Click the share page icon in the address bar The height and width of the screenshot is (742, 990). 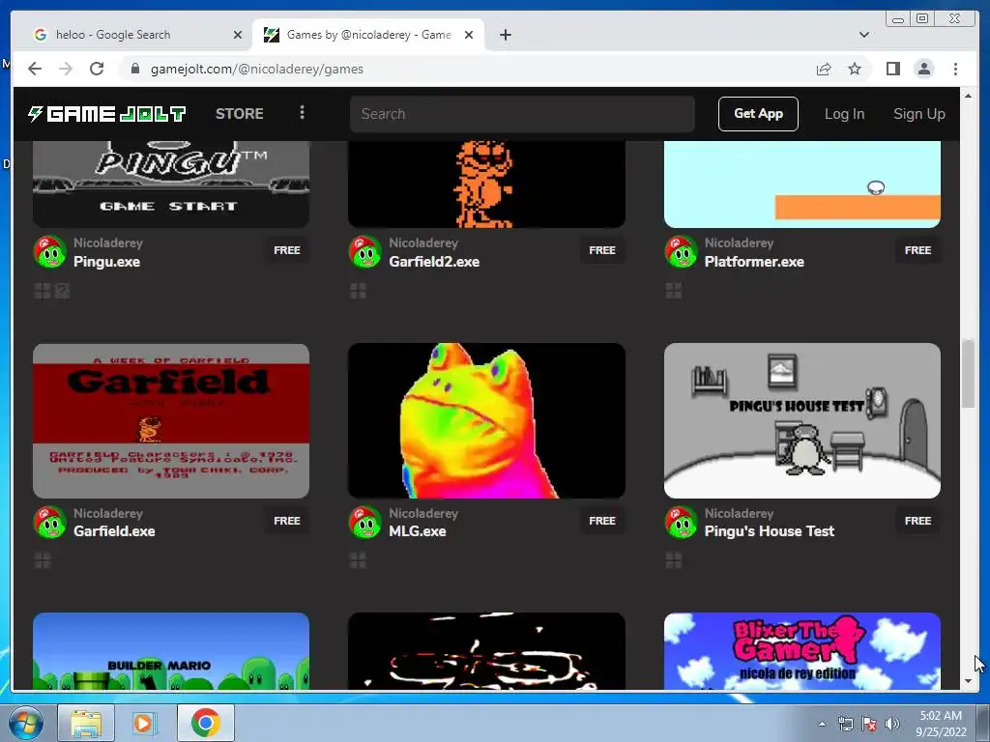824,69
